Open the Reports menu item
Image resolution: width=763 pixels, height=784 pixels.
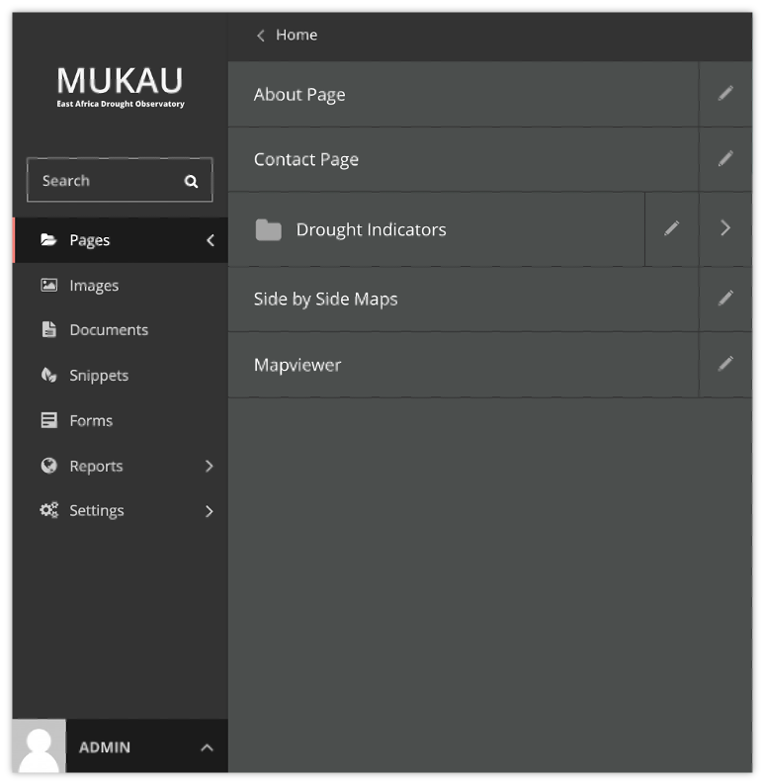[120, 466]
